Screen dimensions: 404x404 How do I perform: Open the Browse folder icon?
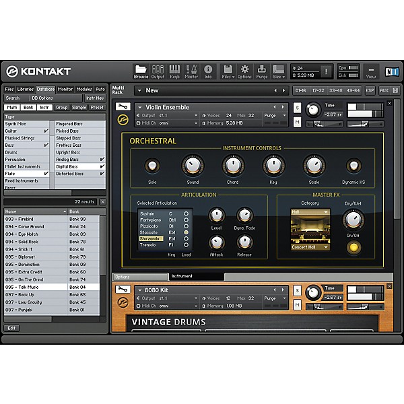(141, 71)
